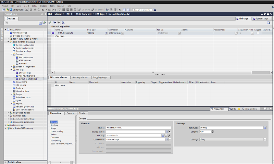274x164 pixels.
Task: Click the tag table horizontal scrollbar
Action: click(x=153, y=73)
